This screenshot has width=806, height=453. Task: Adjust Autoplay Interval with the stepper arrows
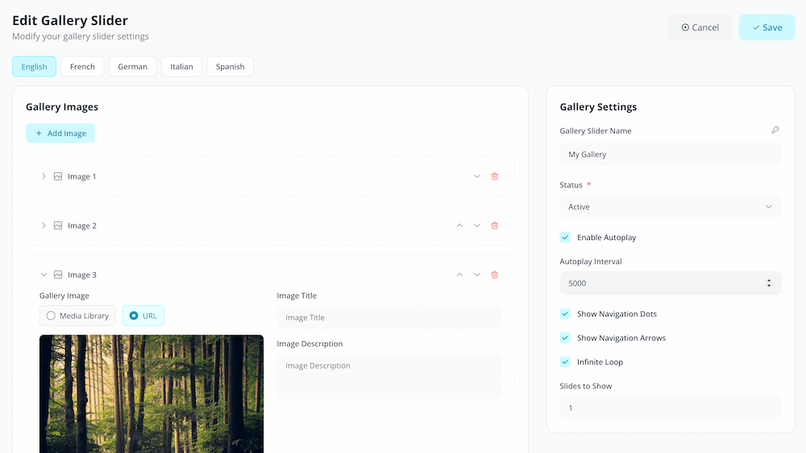769,283
